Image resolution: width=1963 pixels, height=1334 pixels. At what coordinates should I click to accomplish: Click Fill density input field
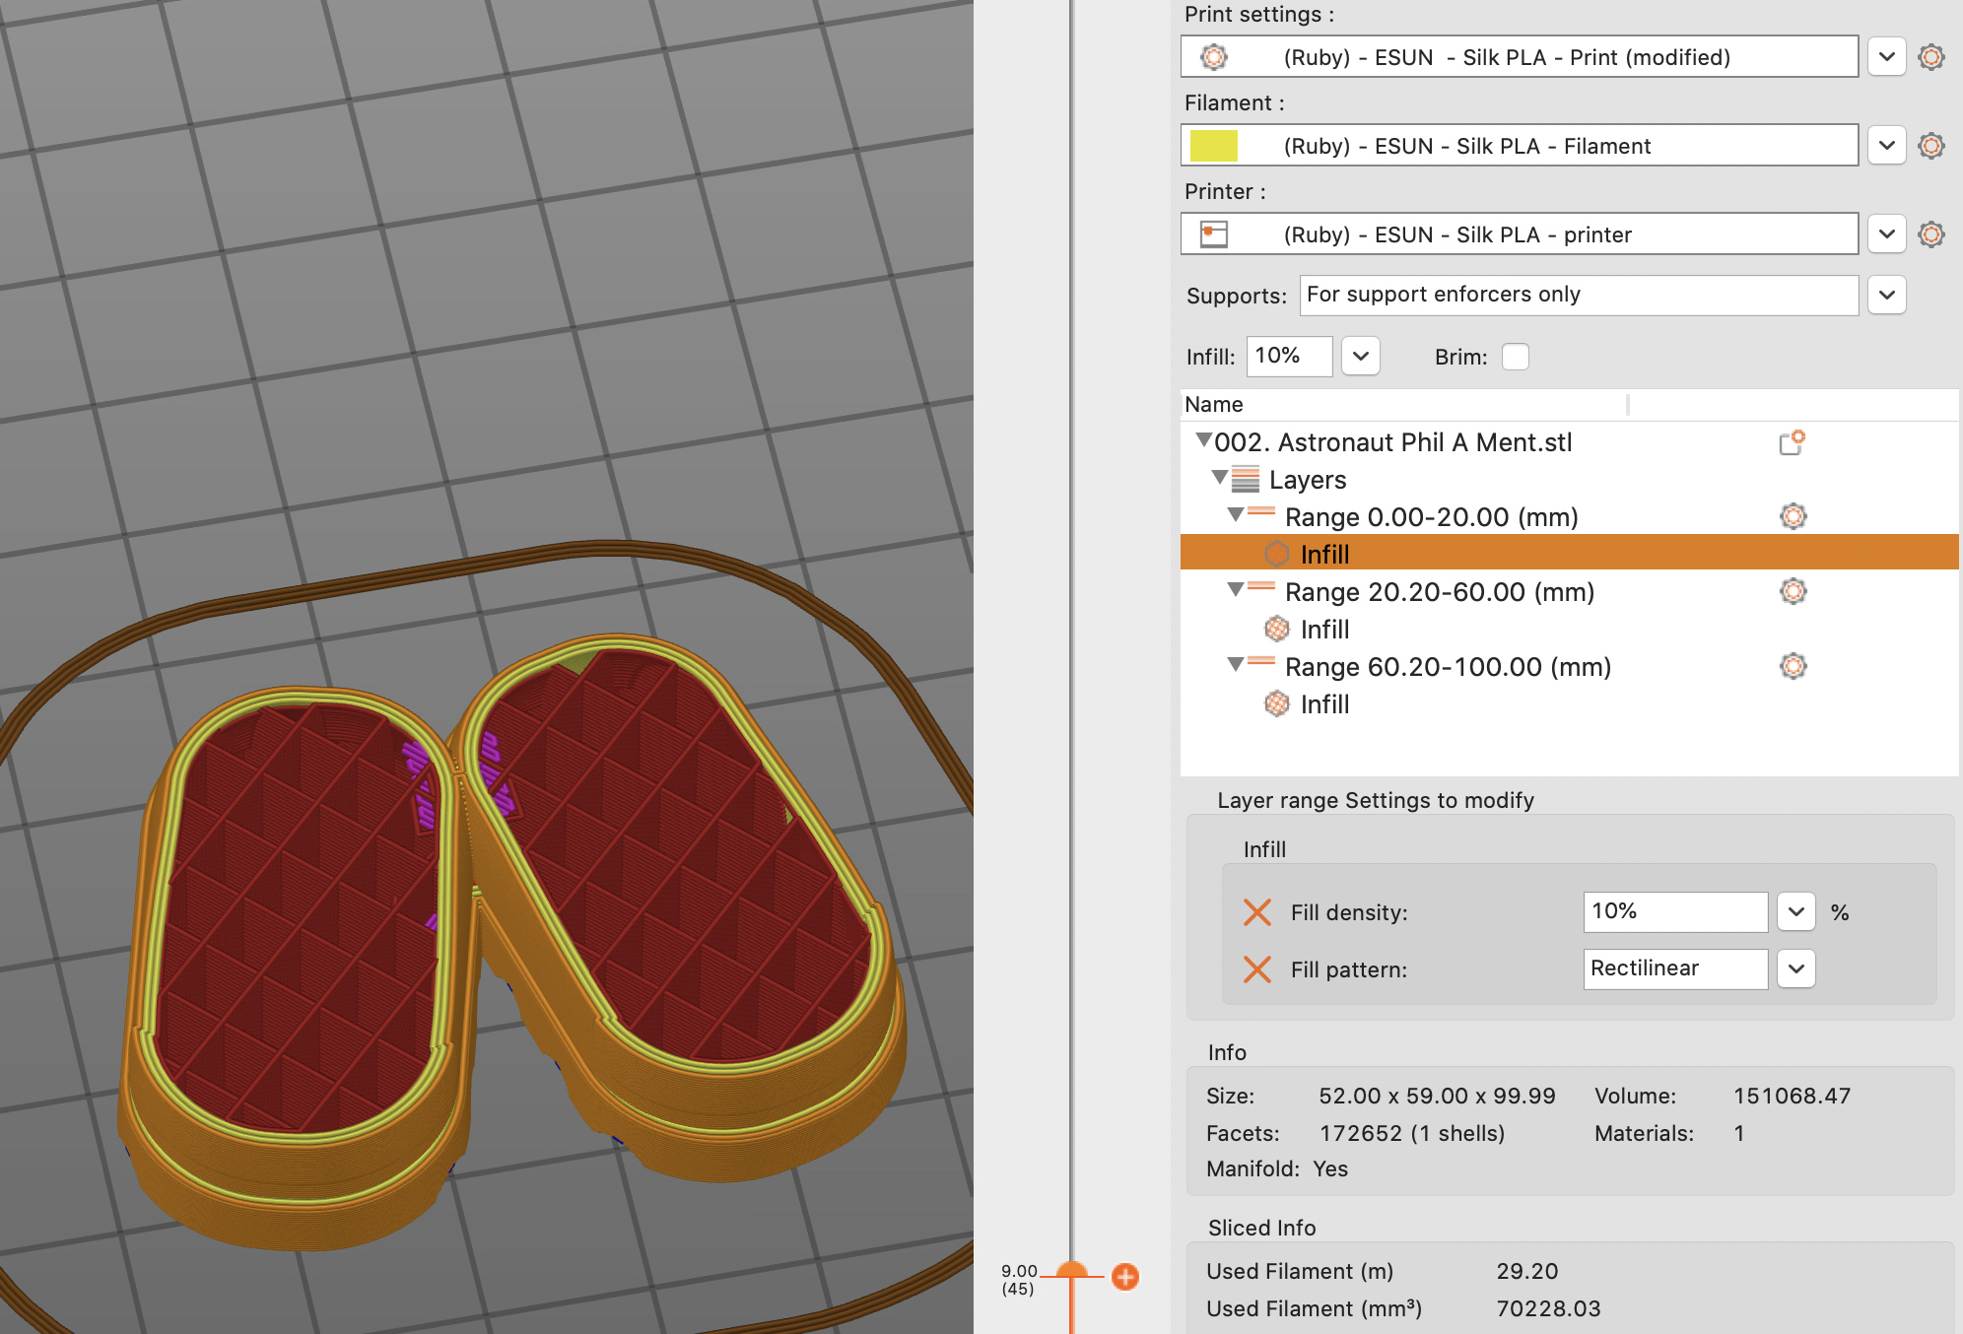tap(1673, 912)
